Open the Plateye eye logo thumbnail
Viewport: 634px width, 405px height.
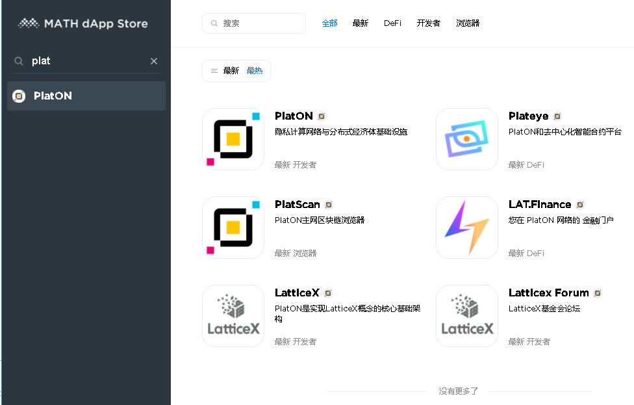[467, 138]
